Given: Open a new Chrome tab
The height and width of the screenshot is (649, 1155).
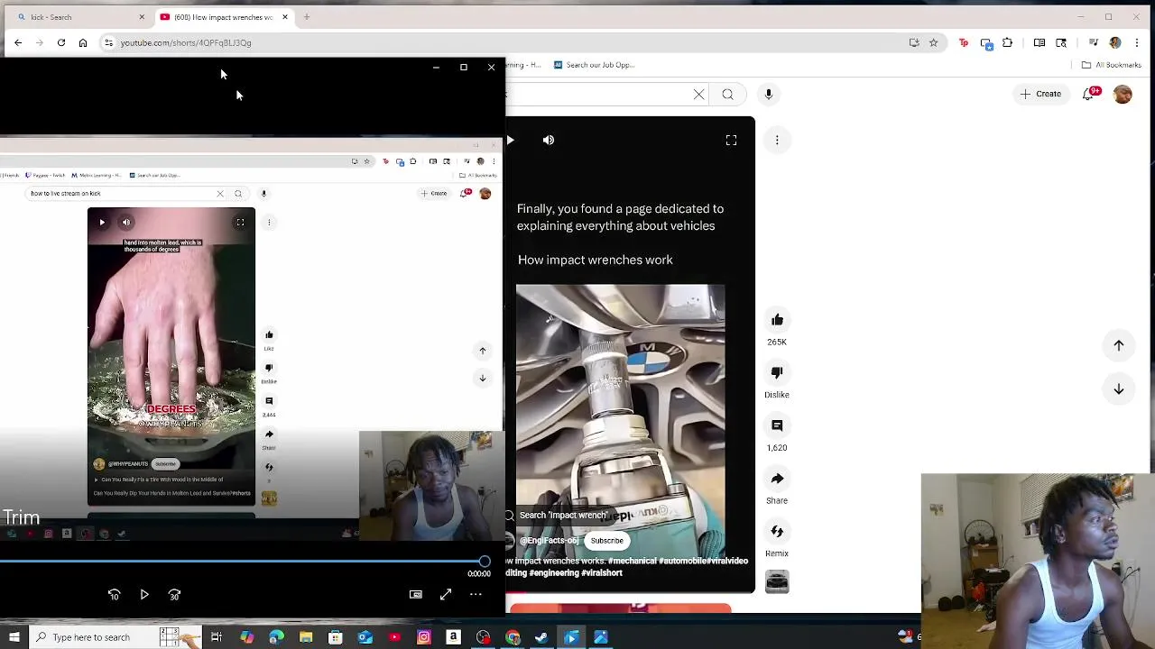Looking at the screenshot, I should (307, 17).
